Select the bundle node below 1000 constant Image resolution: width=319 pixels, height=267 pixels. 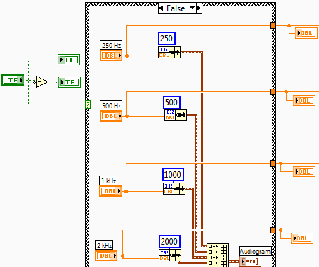pyautogui.click(x=174, y=188)
